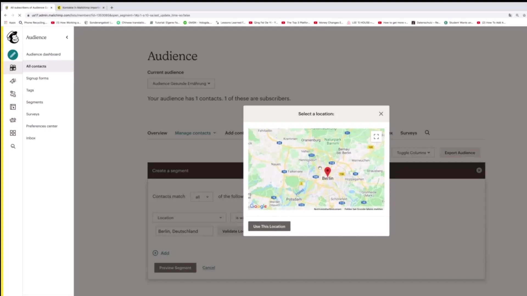Open the Phone Recycling bookmark
The height and width of the screenshot is (296, 527).
click(x=33, y=22)
